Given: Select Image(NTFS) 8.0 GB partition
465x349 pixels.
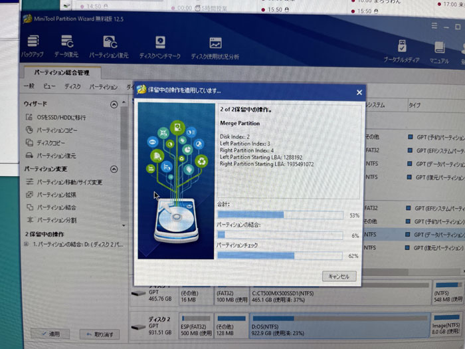Looking at the screenshot, I should (x=446, y=325).
